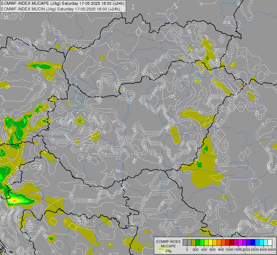This screenshot has width=277, height=255.
Task: Click the MUCAPE label in the legend
Action: coord(168,246)
